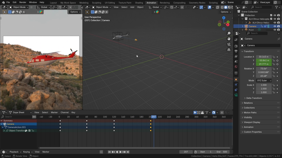Toggle camera view icon in viewport
The width and height of the screenshot is (282, 158).
[x=229, y=44]
